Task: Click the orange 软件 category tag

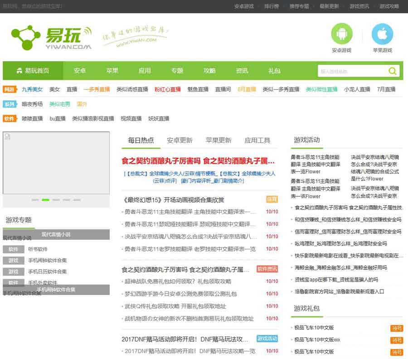Action: (9, 119)
